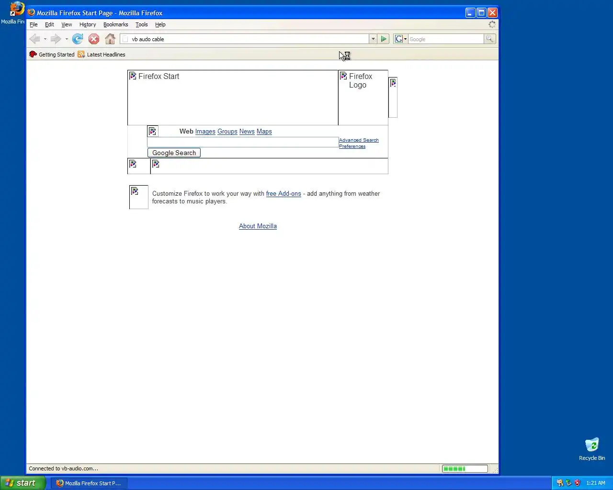Click the Forward navigation arrow
Viewport: 613px width, 490px height.
pyautogui.click(x=56, y=39)
